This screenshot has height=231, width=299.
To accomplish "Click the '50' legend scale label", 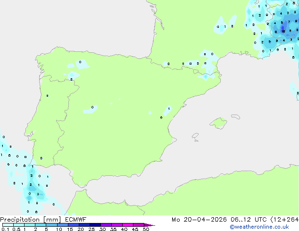I will tap(146, 229).
